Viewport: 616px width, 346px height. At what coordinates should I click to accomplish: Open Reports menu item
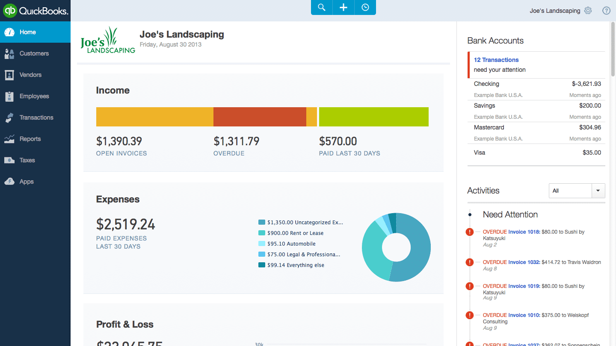pos(35,139)
